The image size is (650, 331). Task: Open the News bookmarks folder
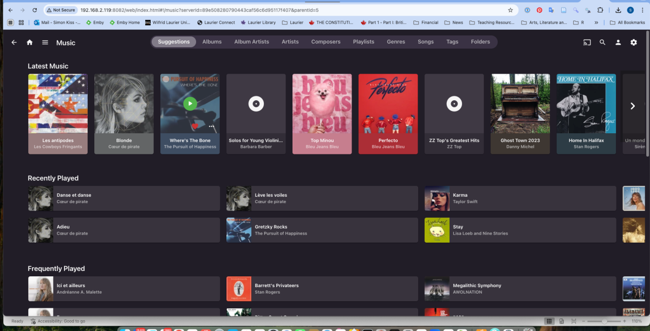454,23
